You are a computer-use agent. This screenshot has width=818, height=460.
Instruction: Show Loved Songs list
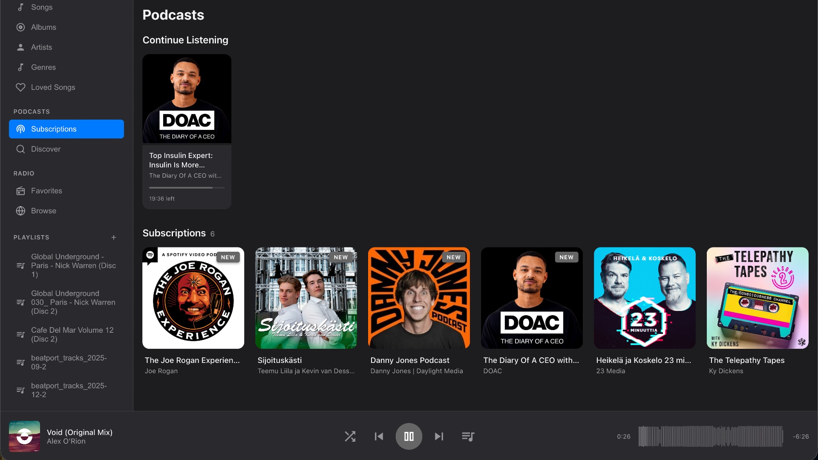click(66, 87)
